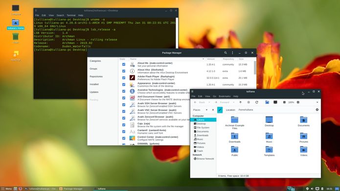
Task: Click the Computer toolbar icon in file manager
Action: (x=275, y=102)
